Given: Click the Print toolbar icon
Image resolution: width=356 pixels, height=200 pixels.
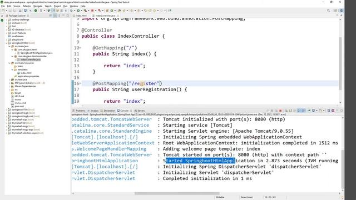Looking at the screenshot, I should pyautogui.click(x=20, y=11).
